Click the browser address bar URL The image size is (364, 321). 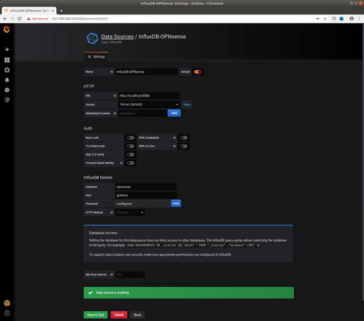coord(80,19)
